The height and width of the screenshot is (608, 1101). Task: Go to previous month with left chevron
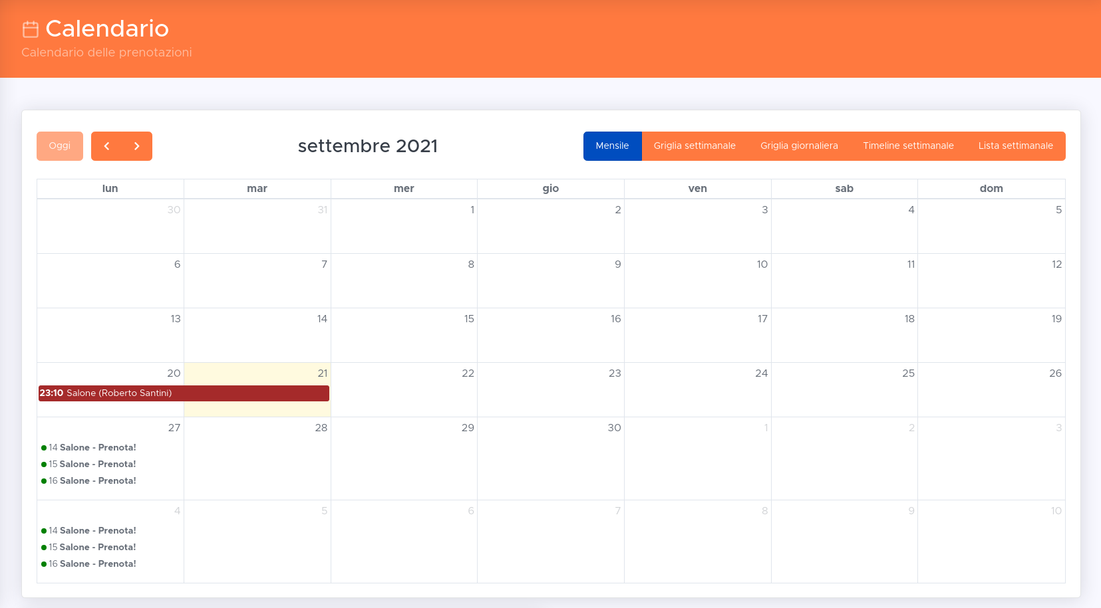tap(106, 146)
